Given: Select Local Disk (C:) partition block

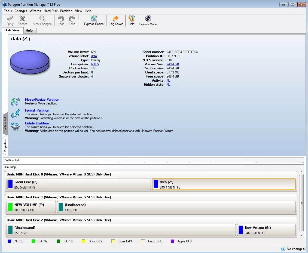Looking at the screenshot, I should (79, 184).
